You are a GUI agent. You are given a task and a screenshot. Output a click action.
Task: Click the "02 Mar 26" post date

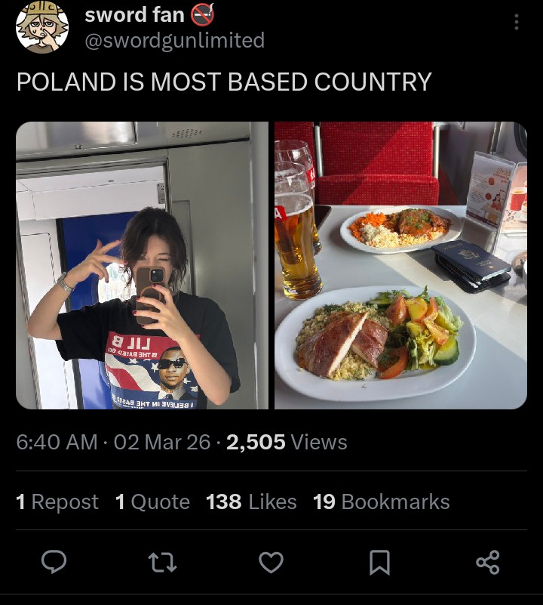pos(161,443)
